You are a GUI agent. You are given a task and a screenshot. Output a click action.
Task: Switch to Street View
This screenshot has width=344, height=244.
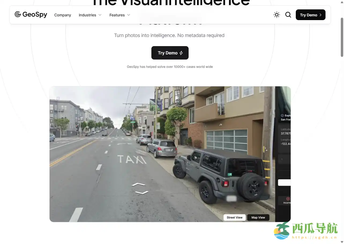pos(234,217)
